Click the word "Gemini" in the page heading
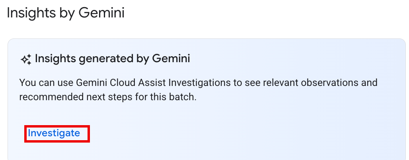The height and width of the screenshot is (160, 409). 101,13
